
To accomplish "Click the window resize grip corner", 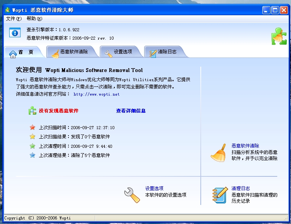I will click(286, 219).
